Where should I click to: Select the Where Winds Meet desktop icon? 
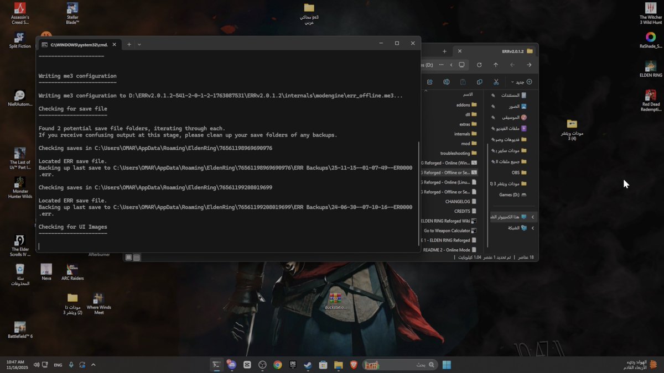click(x=98, y=304)
